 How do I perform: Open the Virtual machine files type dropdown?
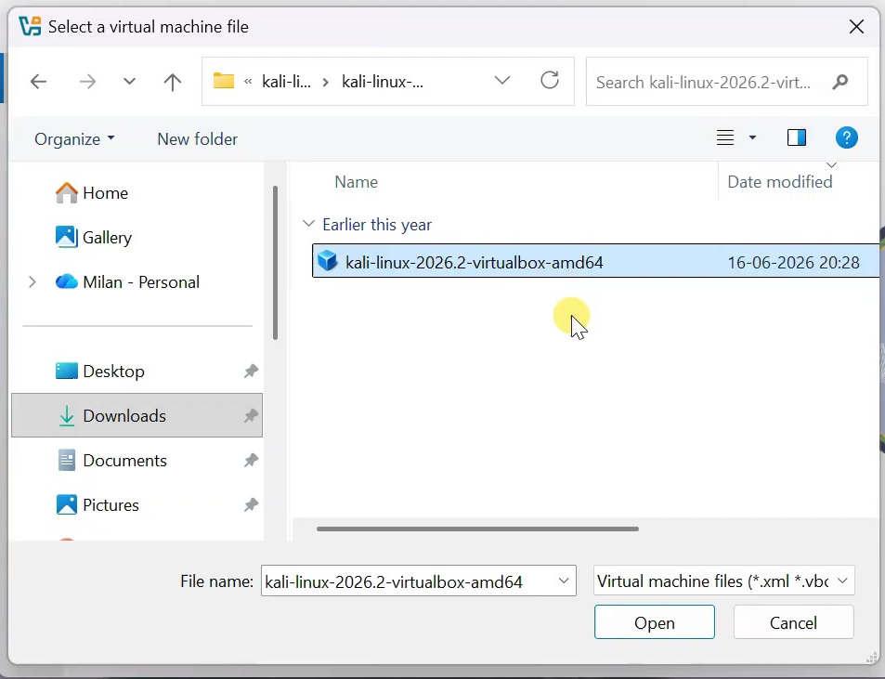click(x=723, y=581)
